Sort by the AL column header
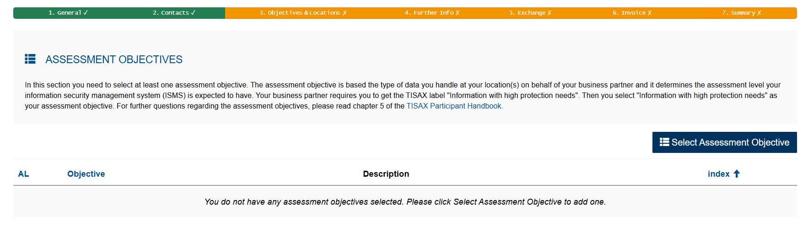This screenshot has width=808, height=244. pyautogui.click(x=23, y=174)
